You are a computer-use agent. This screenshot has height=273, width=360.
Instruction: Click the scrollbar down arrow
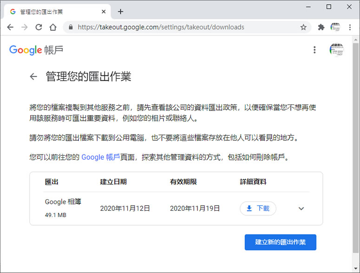[356, 268]
